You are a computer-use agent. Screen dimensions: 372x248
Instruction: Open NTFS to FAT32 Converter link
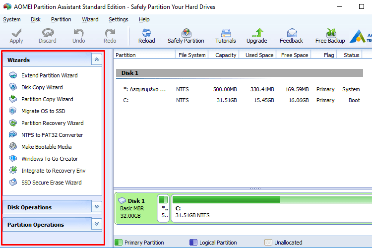point(52,135)
